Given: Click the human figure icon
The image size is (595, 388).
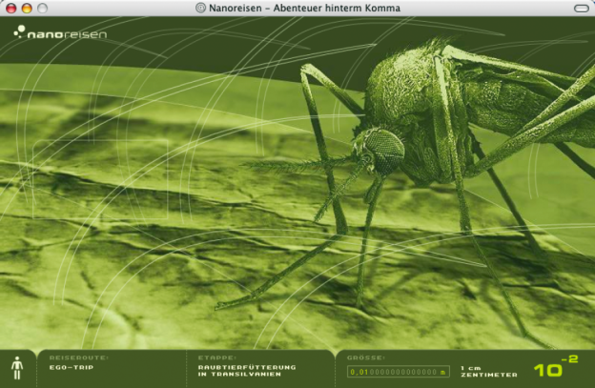Looking at the screenshot, I should 17,368.
